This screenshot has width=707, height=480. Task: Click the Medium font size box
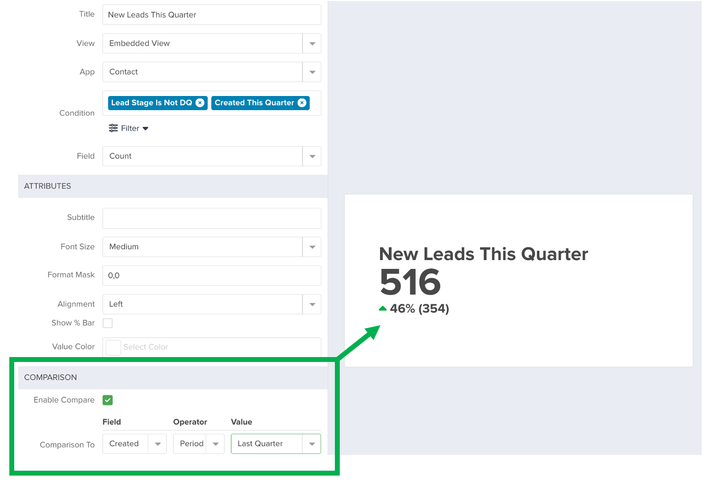click(x=202, y=247)
